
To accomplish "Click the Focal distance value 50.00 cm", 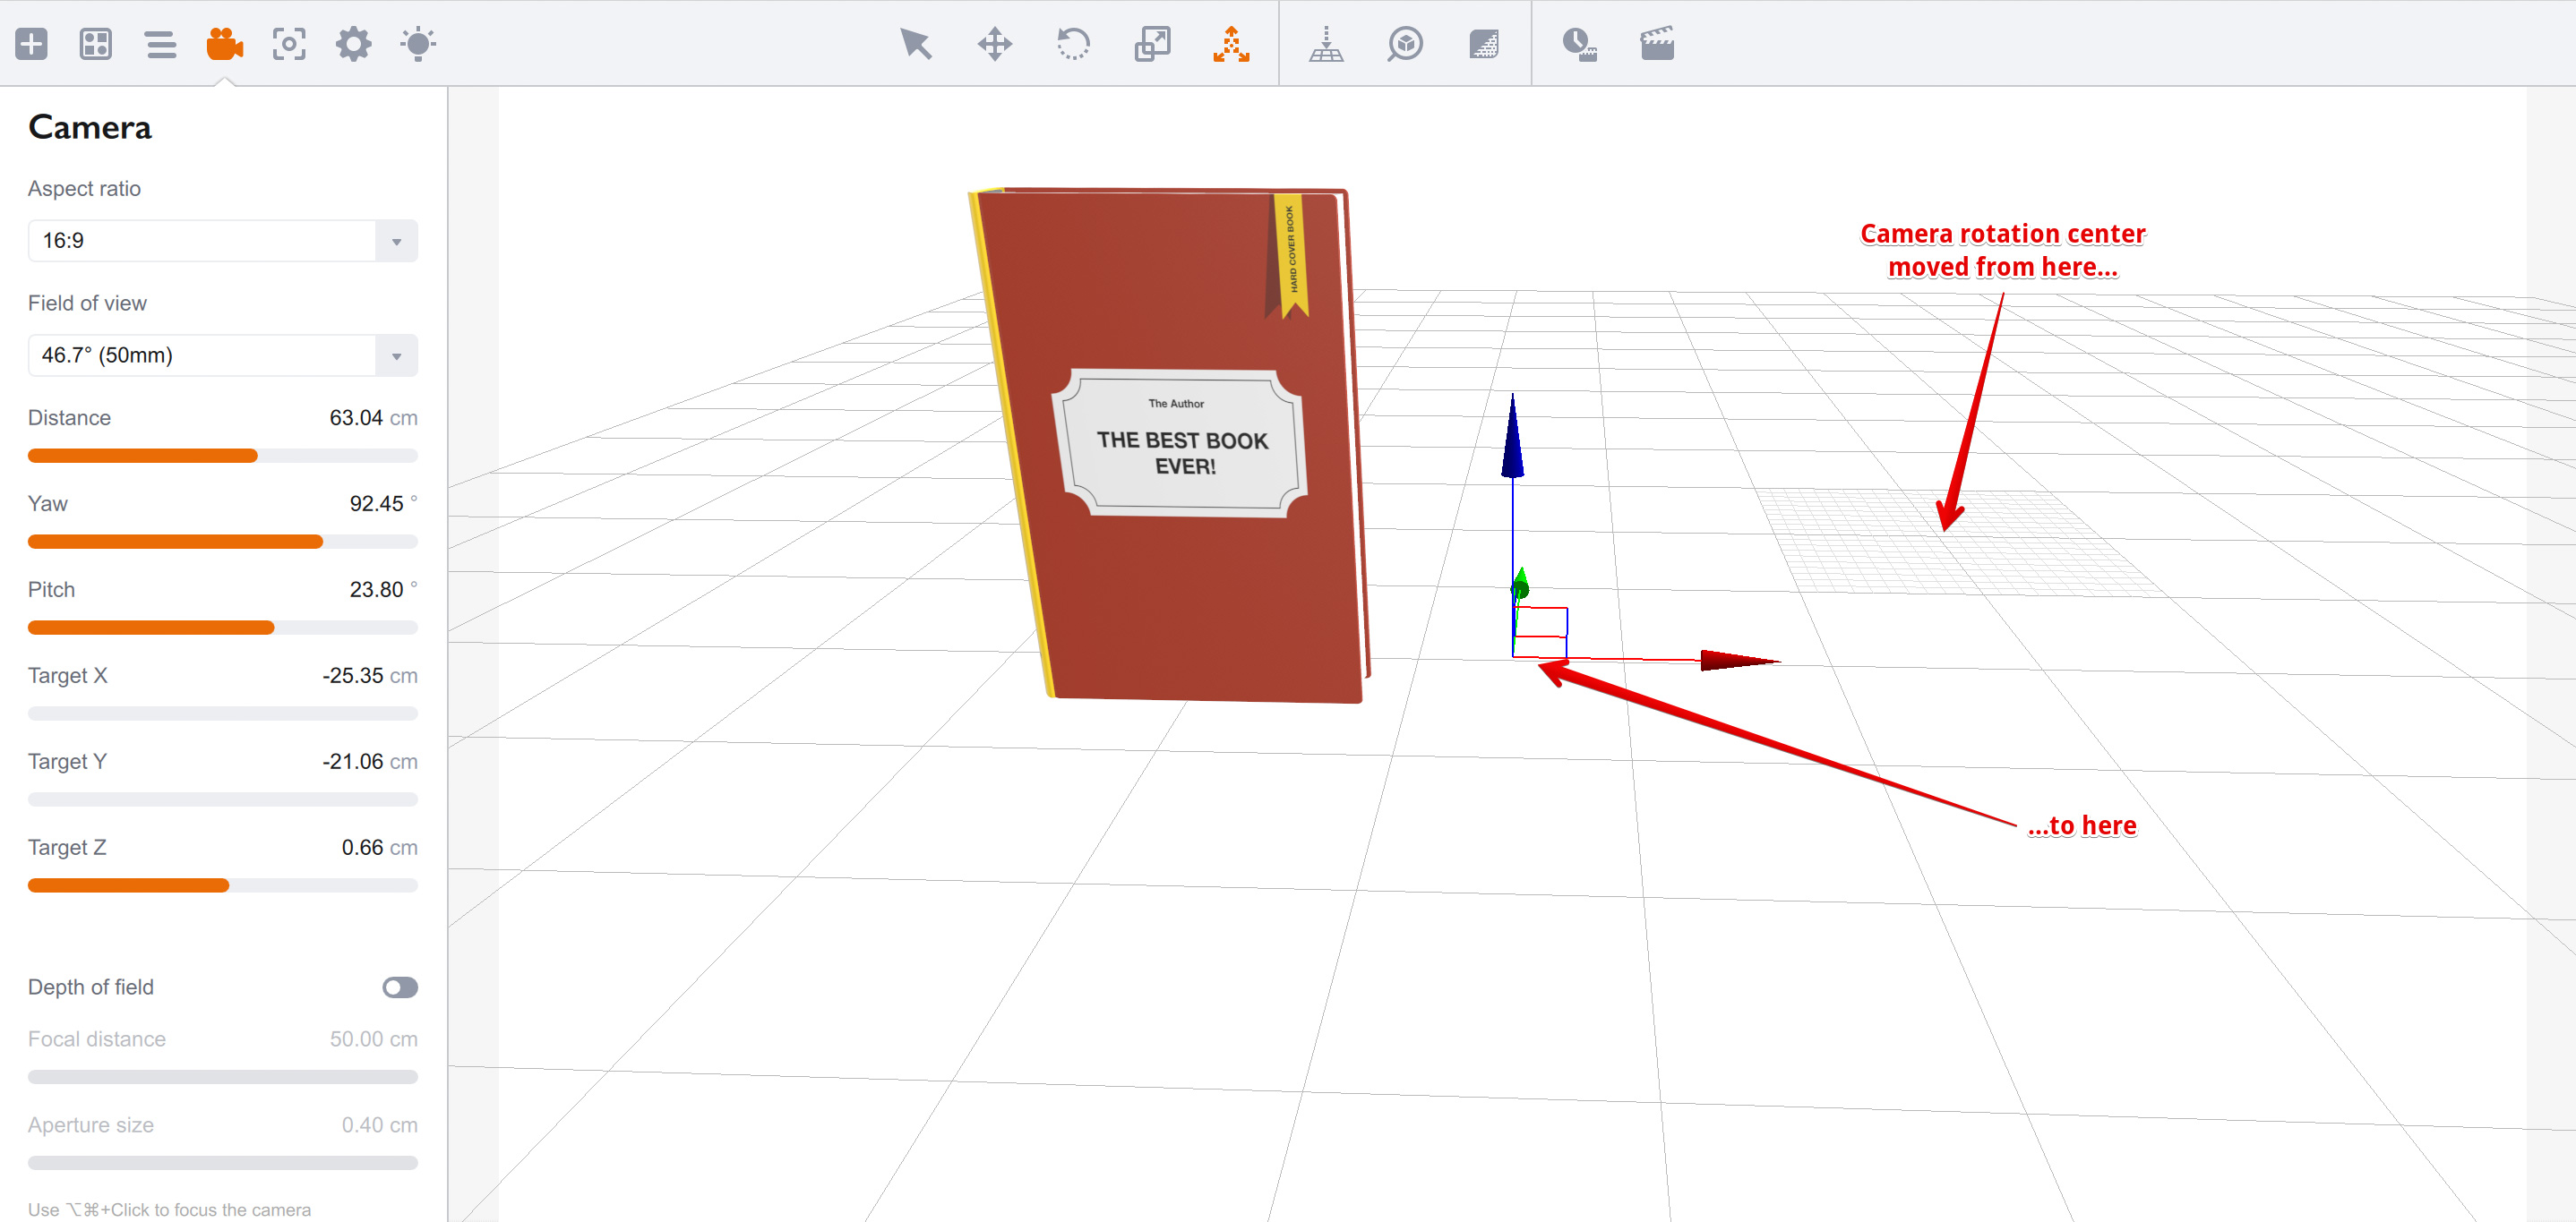I will pyautogui.click(x=374, y=1039).
